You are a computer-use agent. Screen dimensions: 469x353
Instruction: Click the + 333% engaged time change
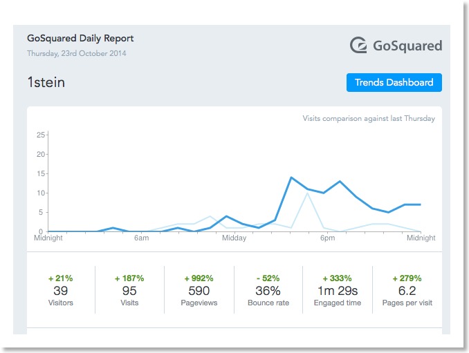[338, 278]
